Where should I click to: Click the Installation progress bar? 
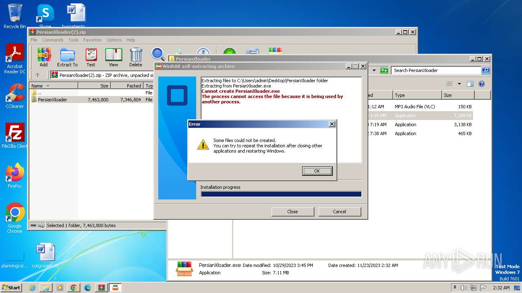click(x=281, y=194)
